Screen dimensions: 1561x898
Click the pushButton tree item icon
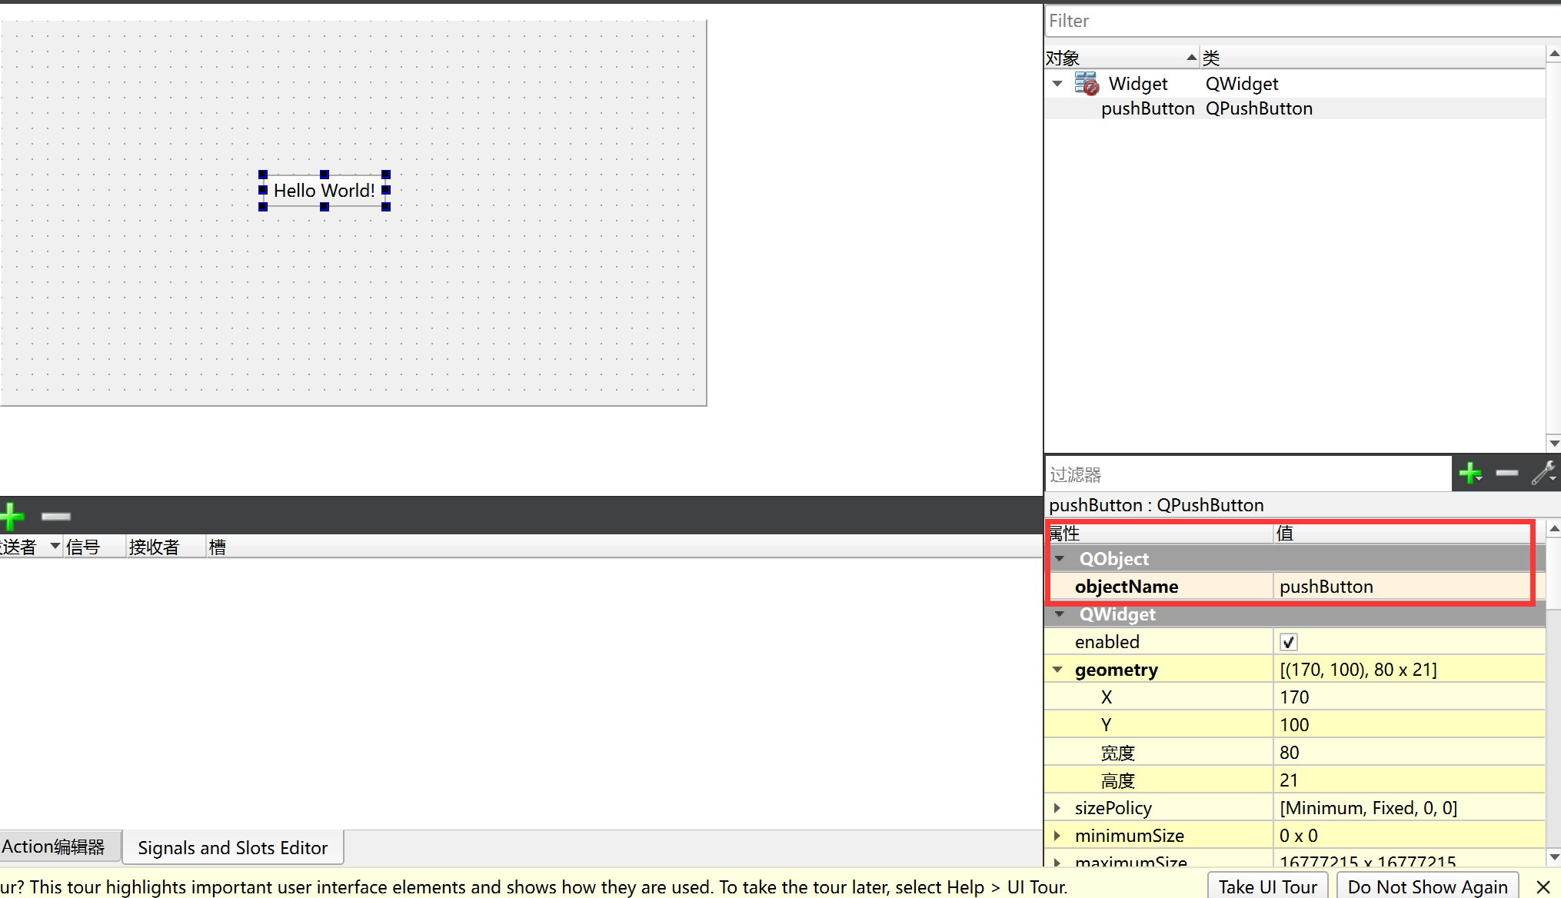[x=1086, y=108]
